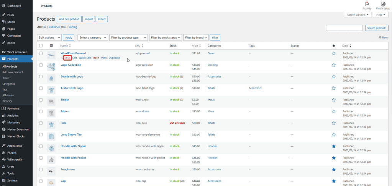Click the Import button
Image resolution: width=392 pixels, height=186 pixels.
[89, 19]
